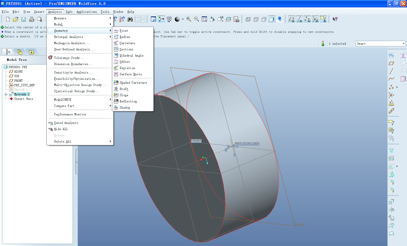Image resolution: width=407 pixels, height=246 pixels.
Task: Click the Reorient view icon
Action: tap(212, 19)
